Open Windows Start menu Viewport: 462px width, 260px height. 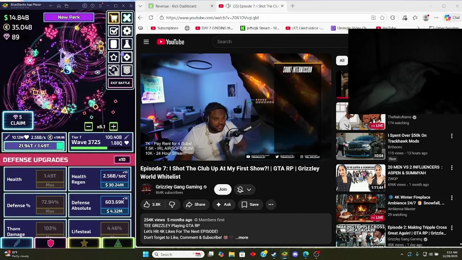coord(145,254)
